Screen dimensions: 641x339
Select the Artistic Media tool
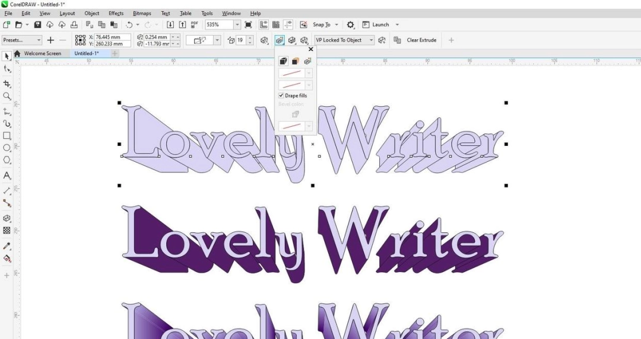tap(7, 123)
